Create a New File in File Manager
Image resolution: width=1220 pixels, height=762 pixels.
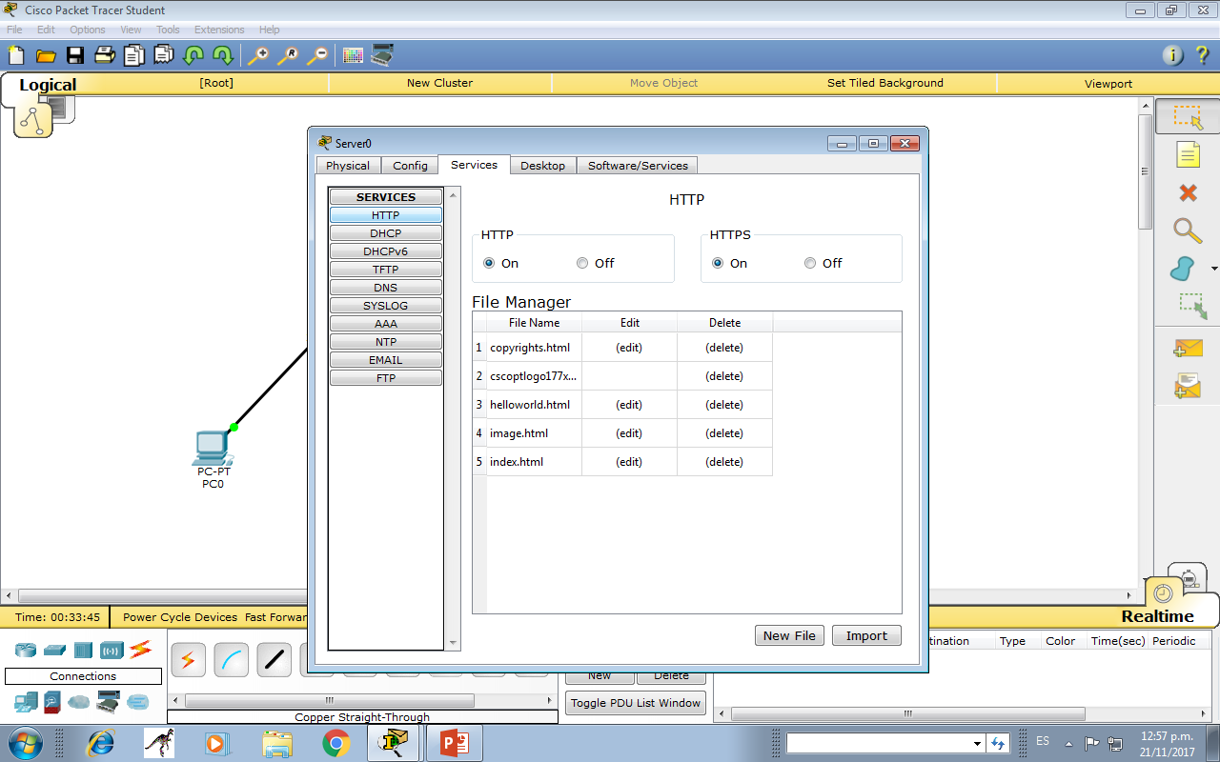[789, 635]
